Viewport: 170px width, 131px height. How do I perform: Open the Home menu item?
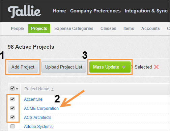[59, 11]
